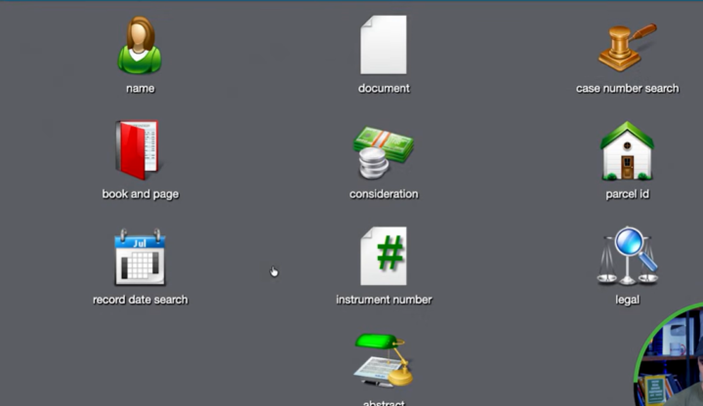Open the house parcel id icon

point(627,151)
